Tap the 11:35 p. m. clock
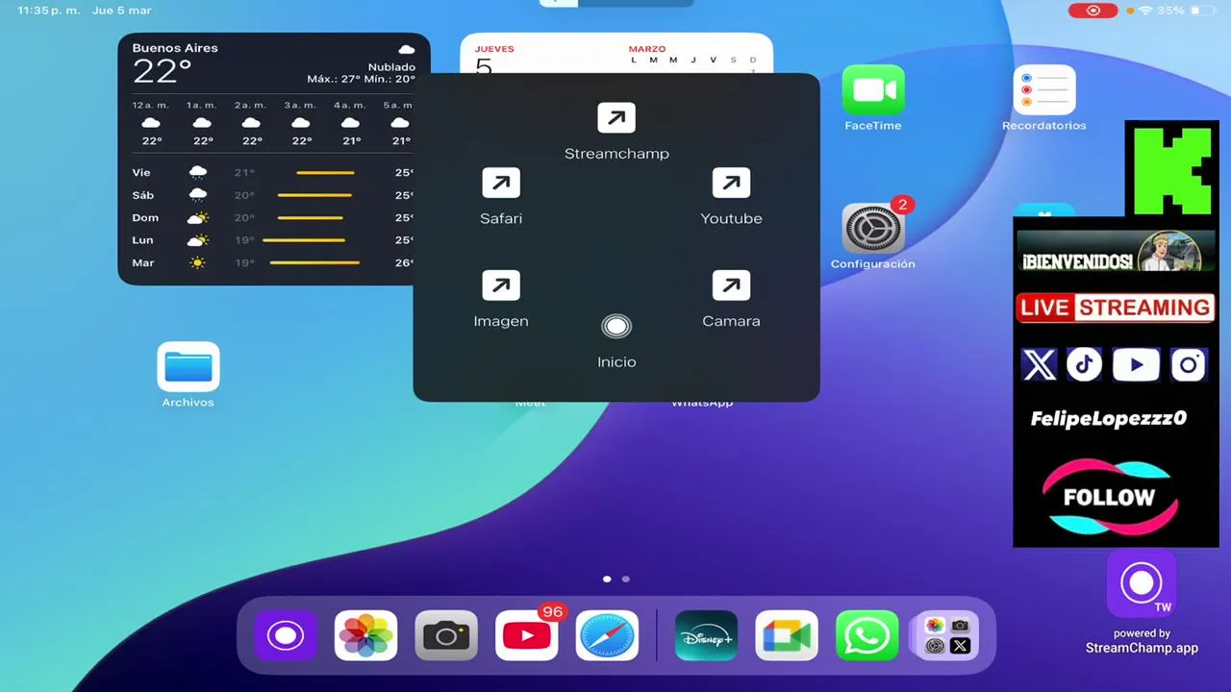The image size is (1231, 692). click(49, 11)
